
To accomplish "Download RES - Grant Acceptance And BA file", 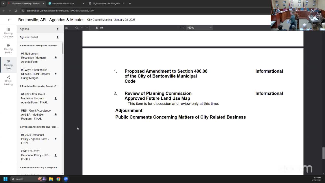I will tap(56, 115).
